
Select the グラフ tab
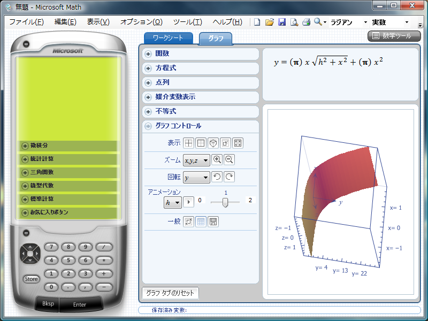click(x=216, y=39)
